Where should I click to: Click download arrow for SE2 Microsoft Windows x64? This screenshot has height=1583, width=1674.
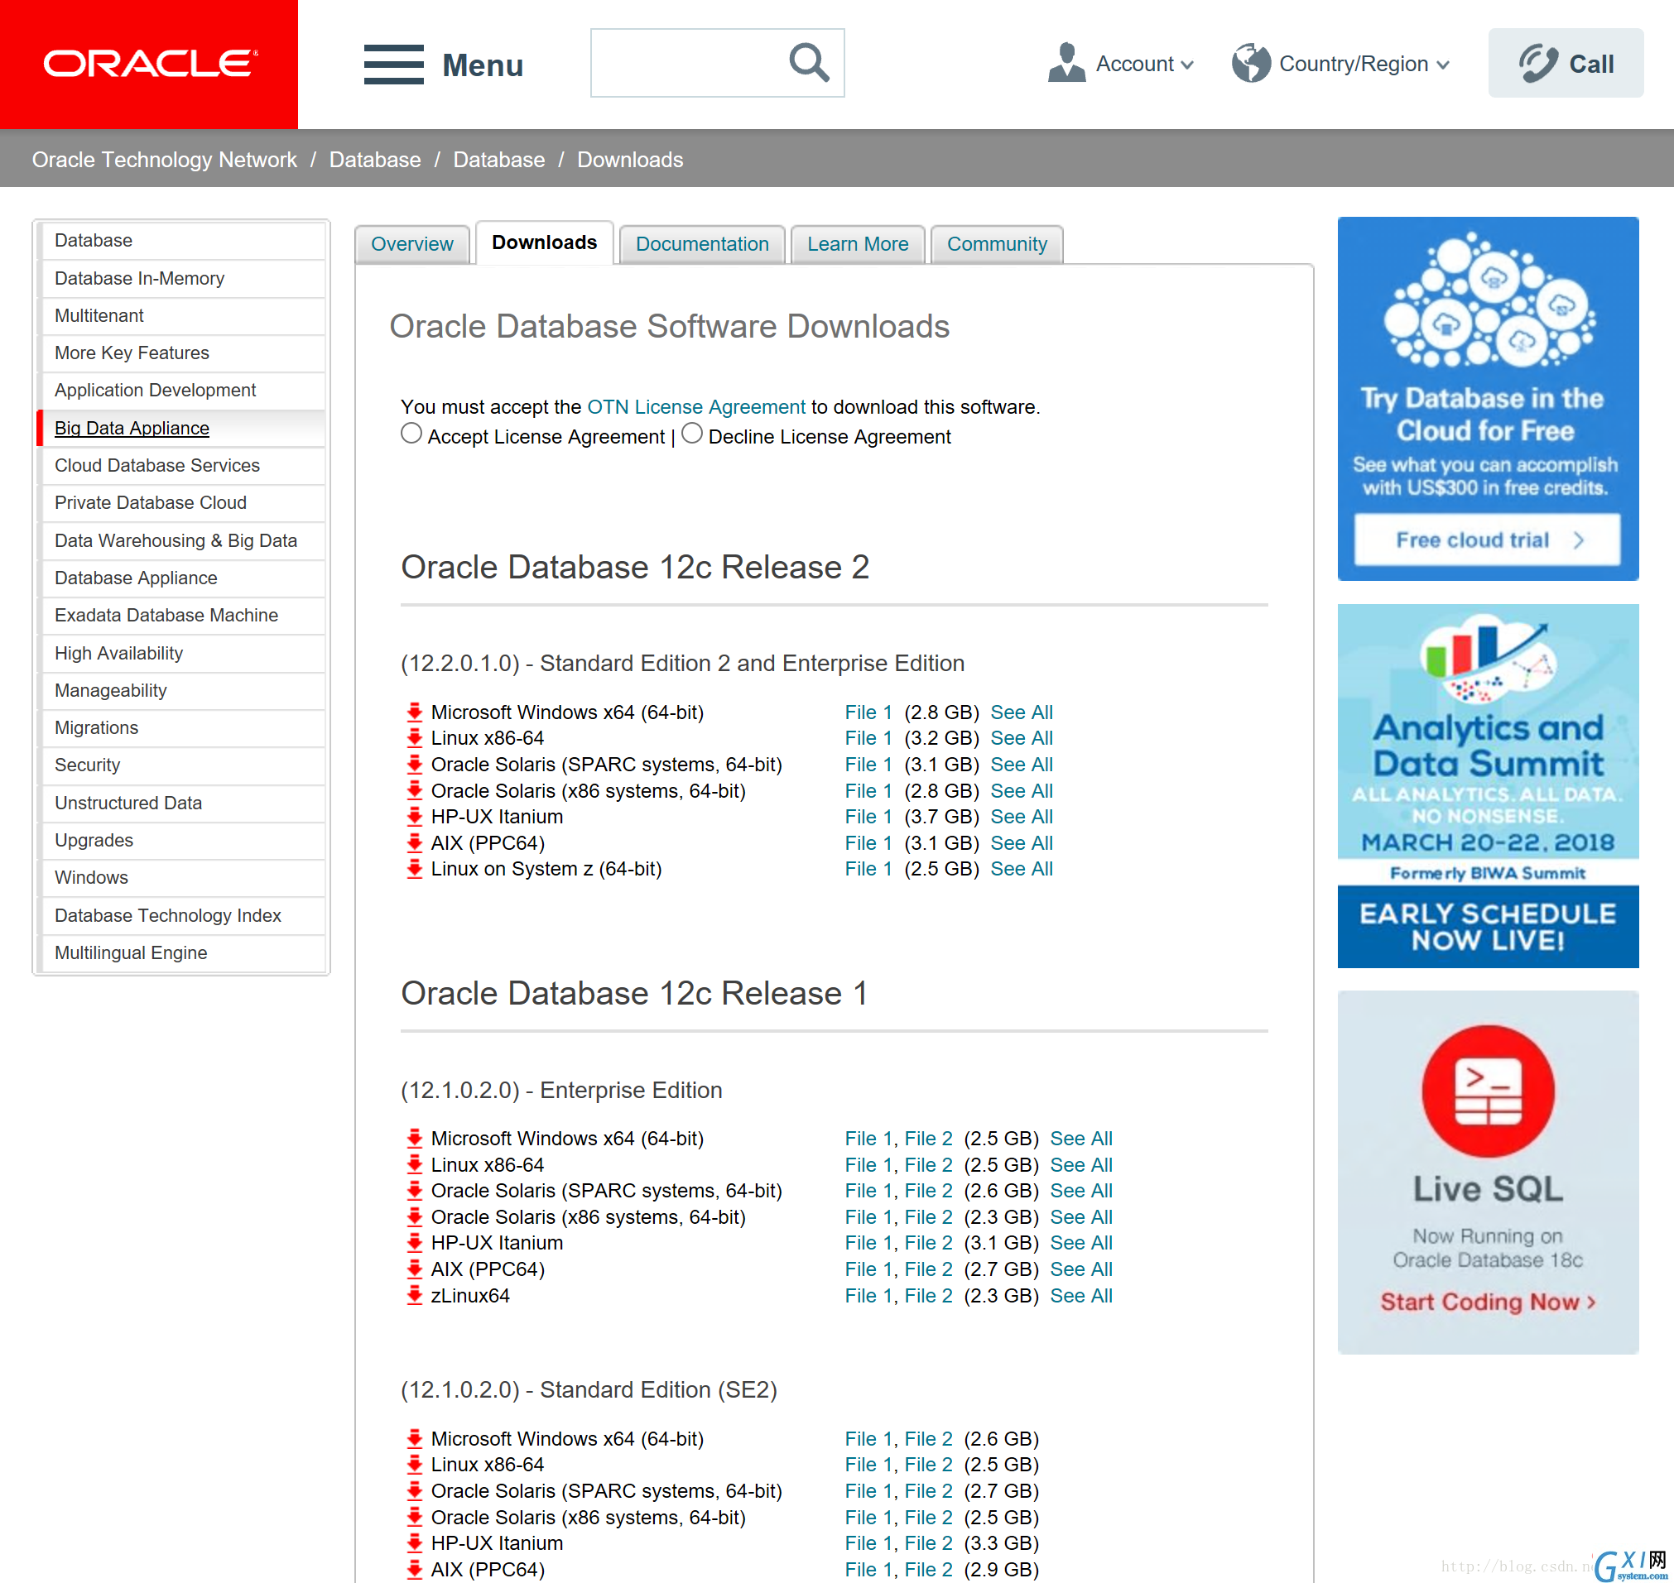pyautogui.click(x=415, y=1439)
